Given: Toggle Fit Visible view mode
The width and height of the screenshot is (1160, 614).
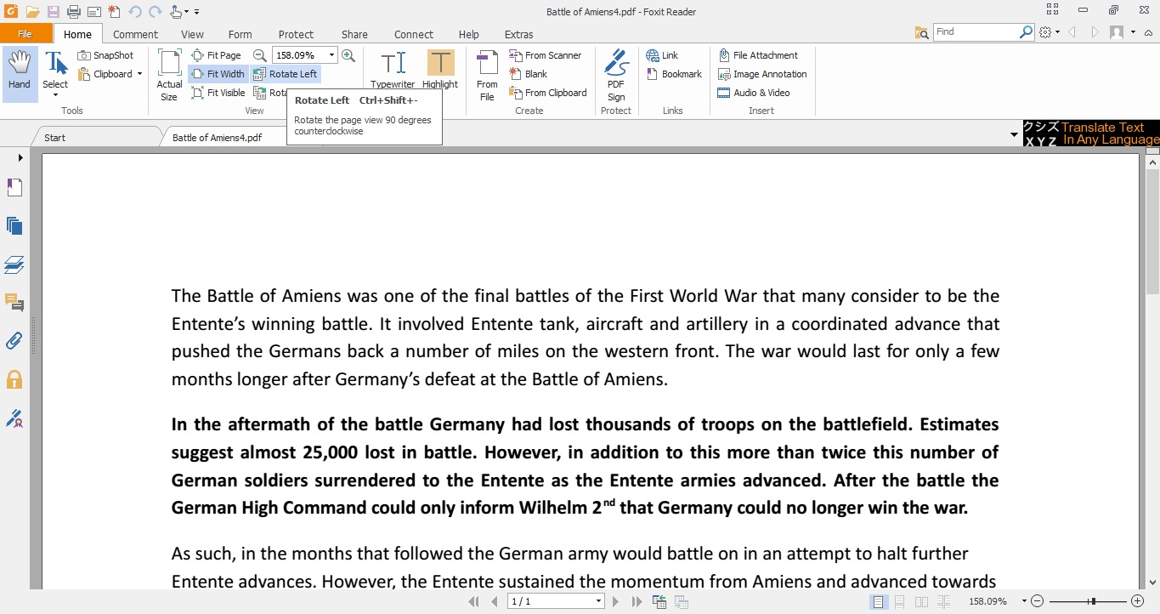Looking at the screenshot, I should click(218, 93).
